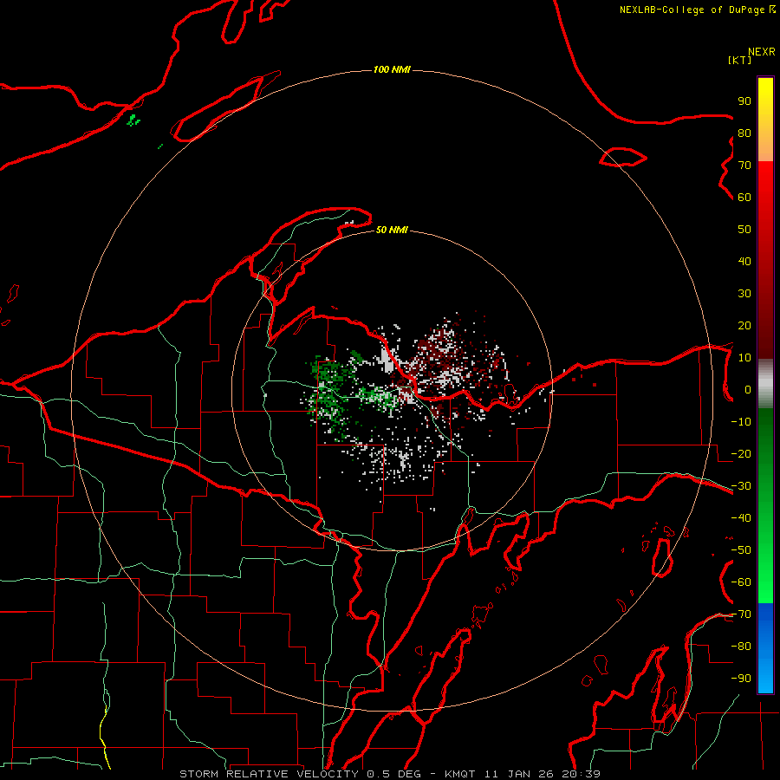Click the positive 80 value on velocity scale
The height and width of the screenshot is (780, 780).
click(744, 133)
